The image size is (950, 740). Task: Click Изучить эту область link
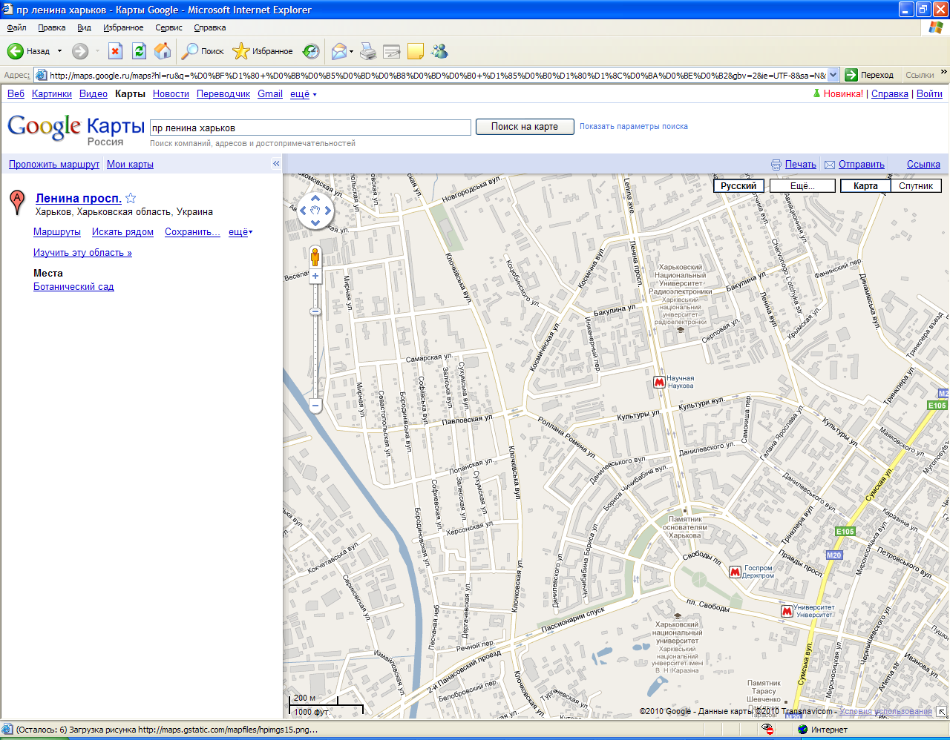point(82,253)
